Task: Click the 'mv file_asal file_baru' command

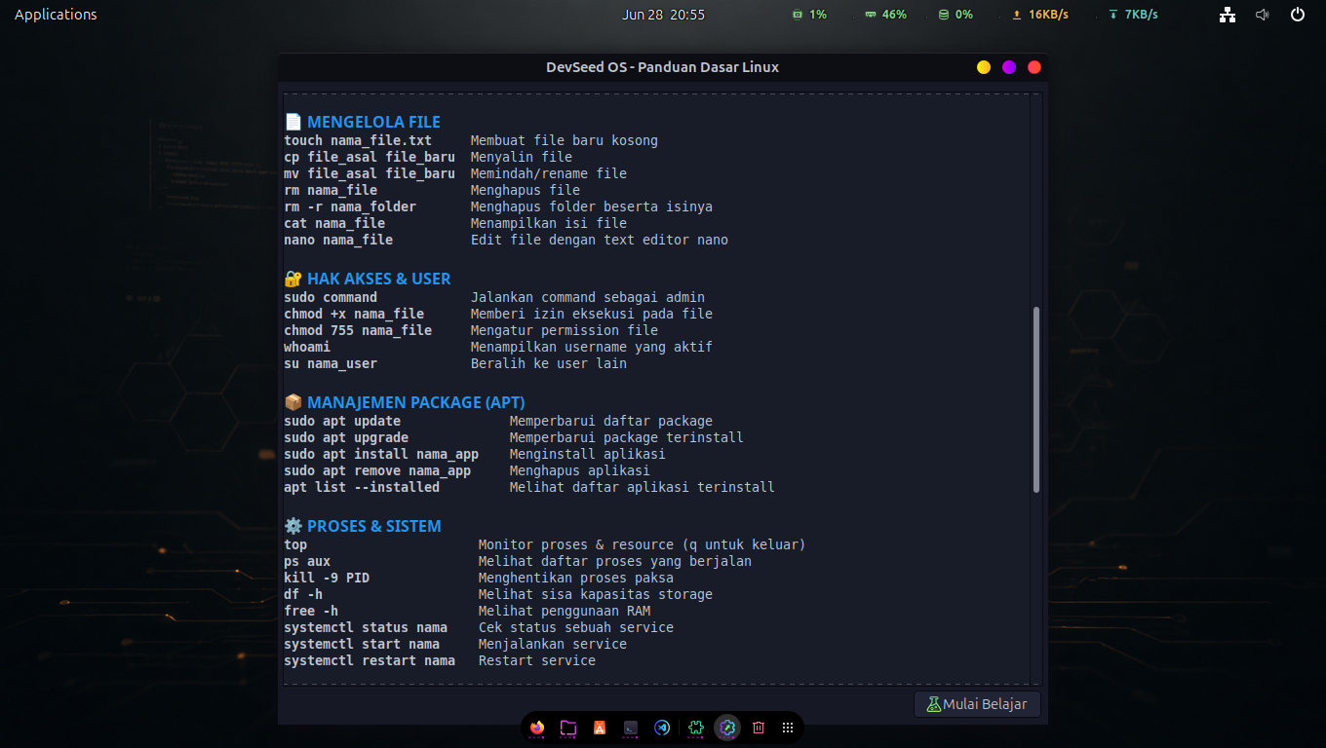Action: 370,173
